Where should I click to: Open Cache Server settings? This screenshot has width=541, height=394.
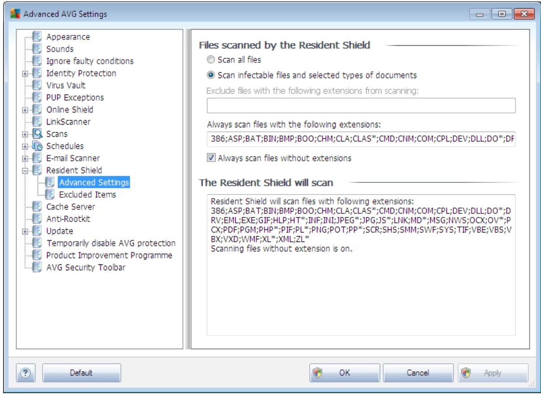pos(70,207)
